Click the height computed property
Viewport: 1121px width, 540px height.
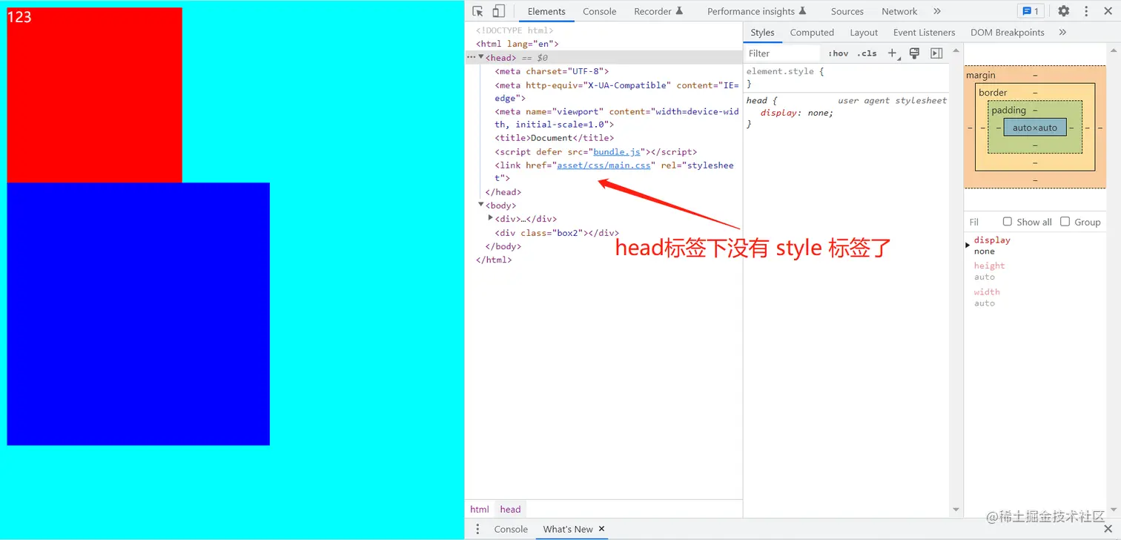click(x=989, y=266)
